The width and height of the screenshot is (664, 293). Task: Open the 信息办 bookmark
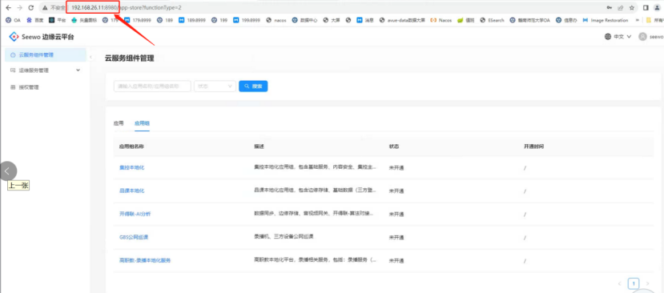click(x=567, y=20)
